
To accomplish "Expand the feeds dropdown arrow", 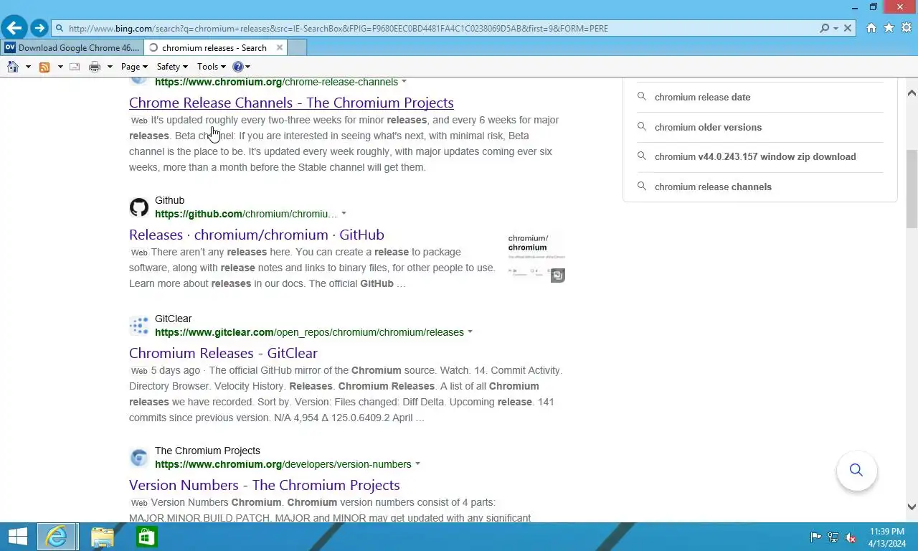I will (60, 67).
